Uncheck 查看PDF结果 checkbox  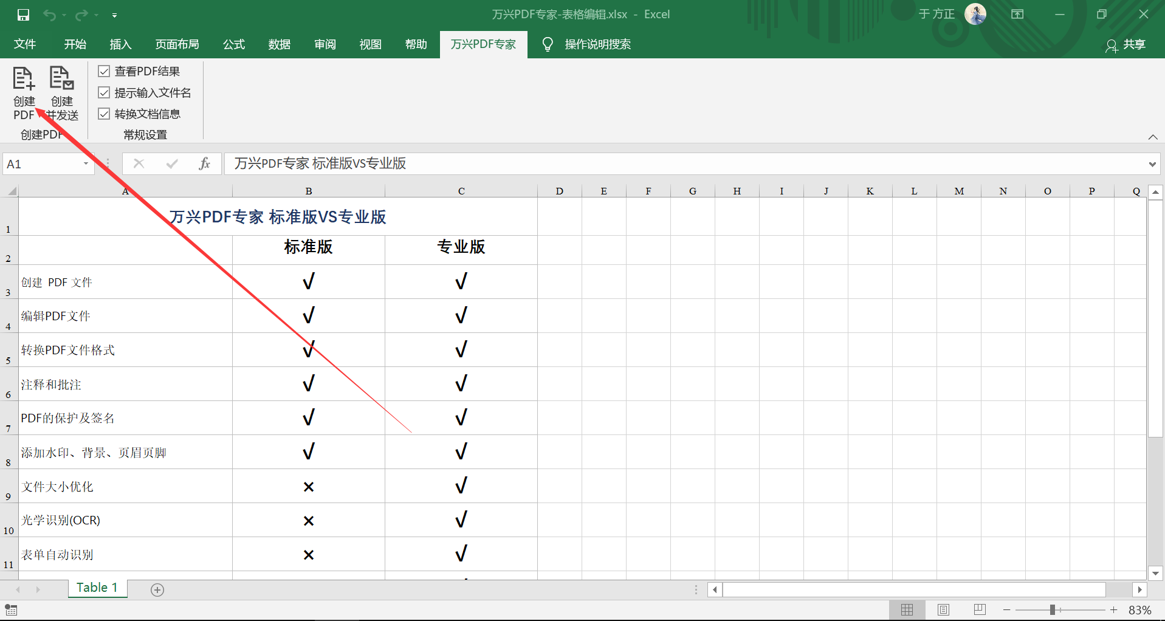[x=104, y=70]
